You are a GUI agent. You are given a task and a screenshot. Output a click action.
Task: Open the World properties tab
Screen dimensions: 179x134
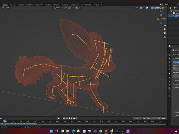click(169, 69)
